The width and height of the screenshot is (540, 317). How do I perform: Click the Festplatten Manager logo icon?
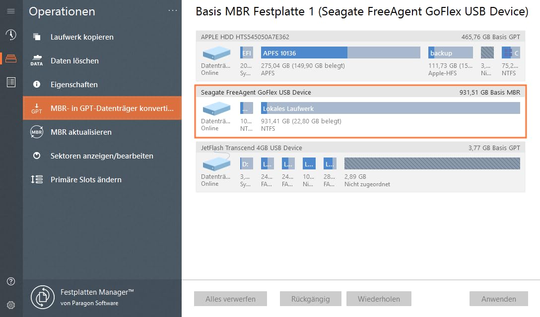pyautogui.click(x=43, y=297)
